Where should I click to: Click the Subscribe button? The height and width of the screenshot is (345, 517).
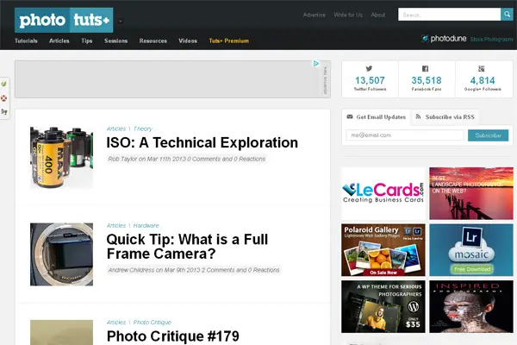[x=488, y=135]
